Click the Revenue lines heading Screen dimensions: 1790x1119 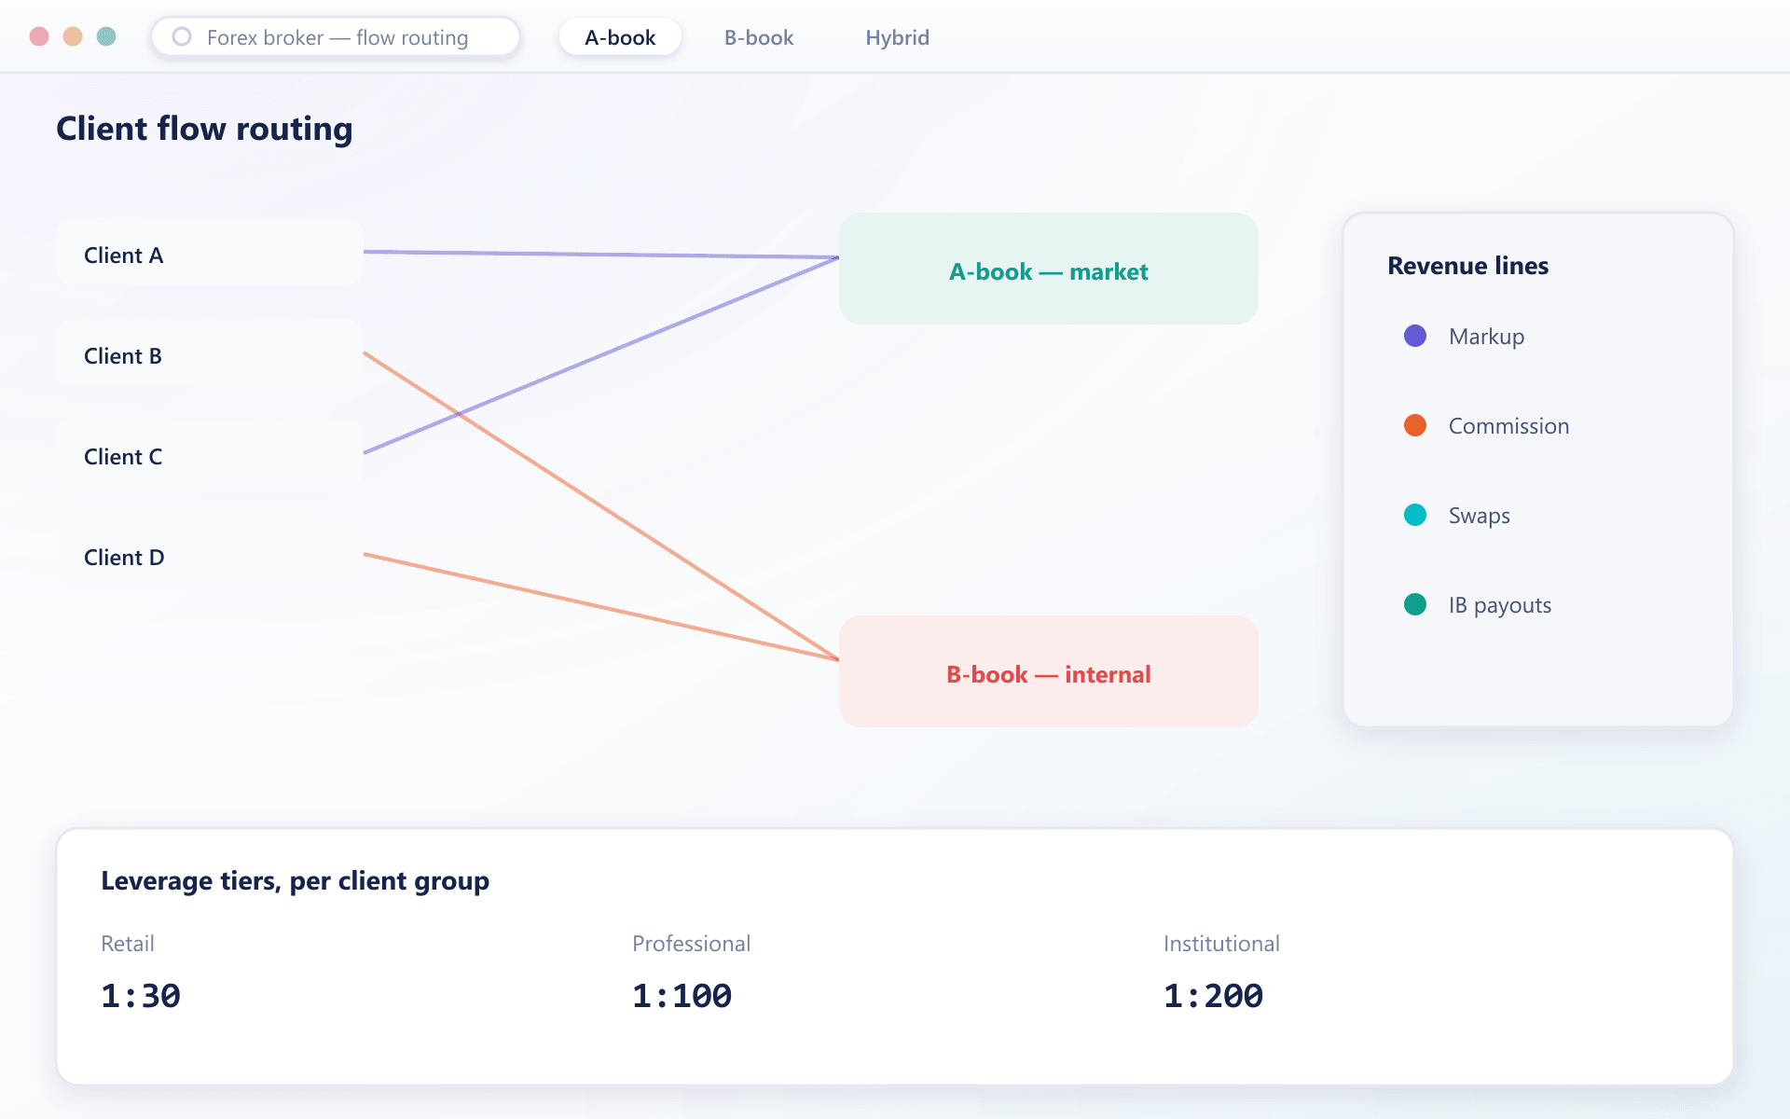(x=1468, y=266)
